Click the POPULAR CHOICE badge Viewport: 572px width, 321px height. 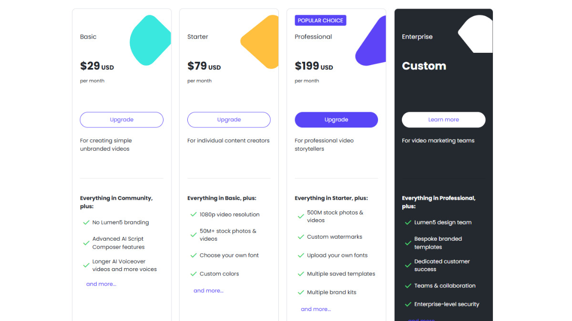click(320, 20)
